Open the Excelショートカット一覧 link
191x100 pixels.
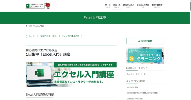pyautogui.click(x=136, y=74)
